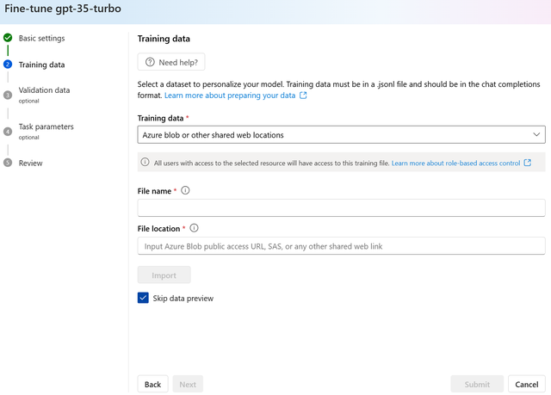Uncheck the Skip data preview checkbox
This screenshot has width=551, height=395.
143,298
